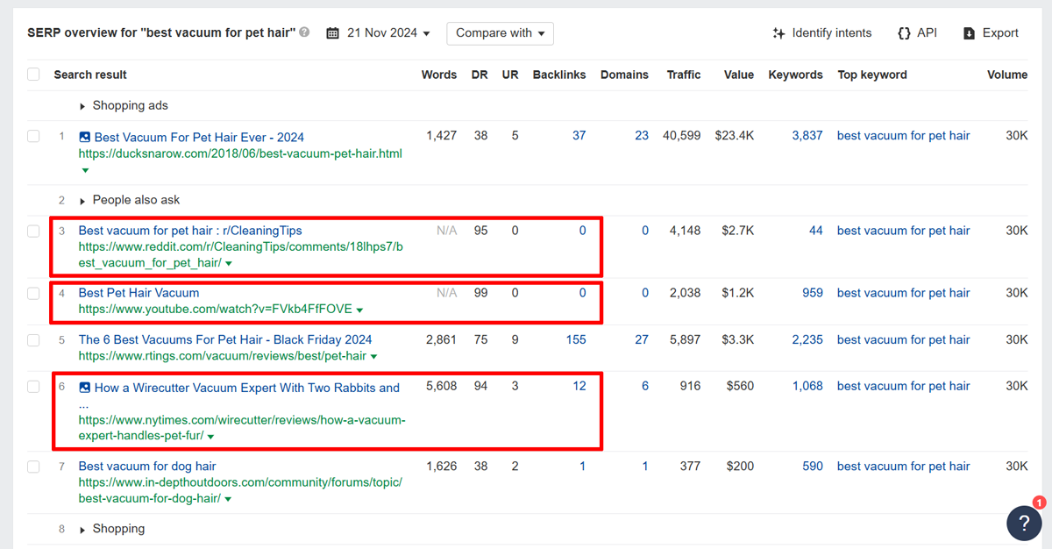
Task: Click keywords count 590 in dog hair row
Action: (813, 467)
